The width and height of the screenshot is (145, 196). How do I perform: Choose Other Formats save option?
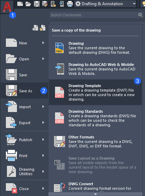pyautogui.click(x=96, y=142)
